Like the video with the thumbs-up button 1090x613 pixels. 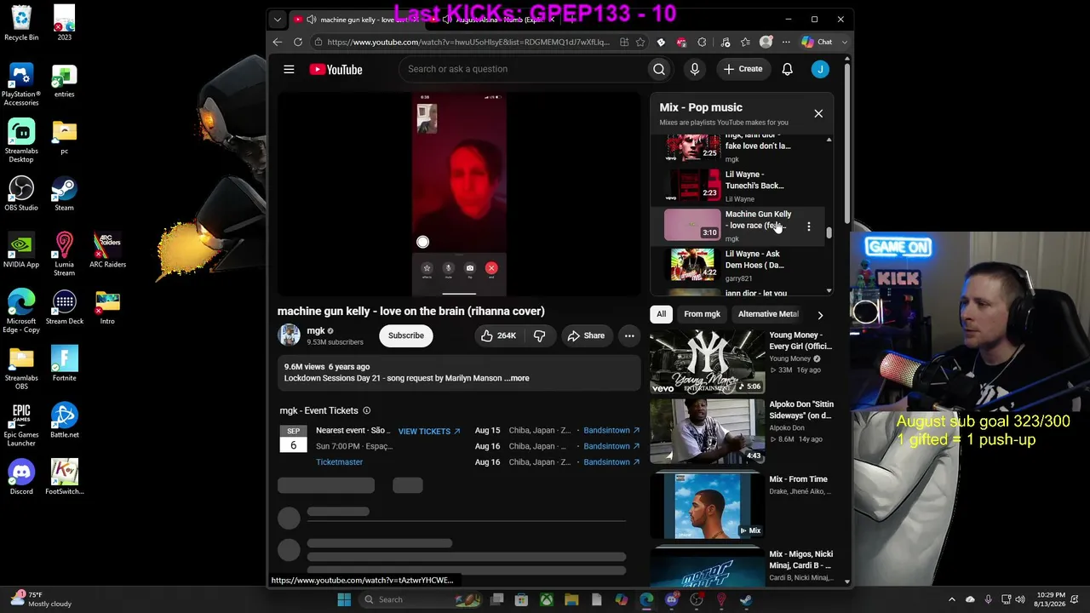tap(498, 335)
